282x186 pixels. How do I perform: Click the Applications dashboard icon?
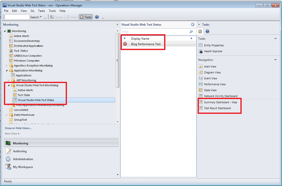coord(13,76)
